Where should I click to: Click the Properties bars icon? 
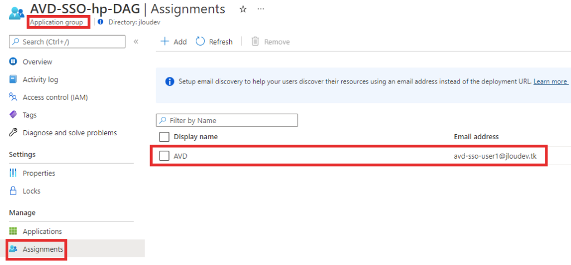[13, 173]
